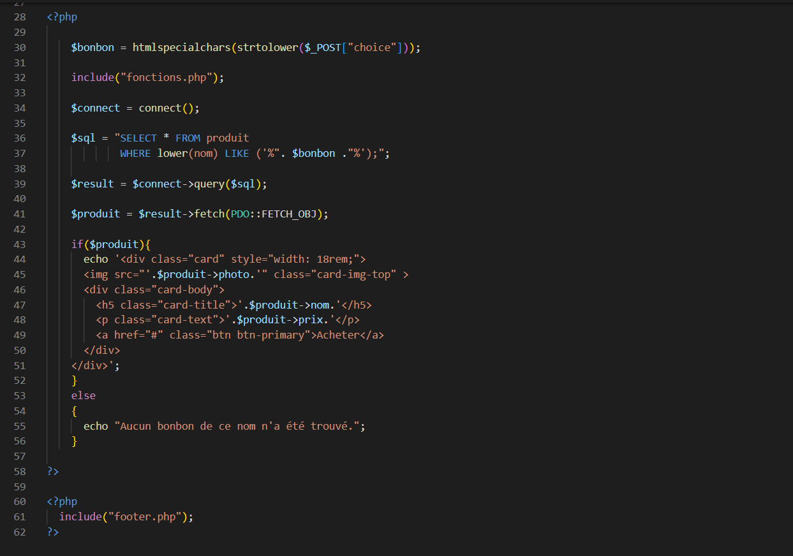Click the WHERE keyword in the SQL query
Viewport: 793px width, 556px height.
(135, 154)
